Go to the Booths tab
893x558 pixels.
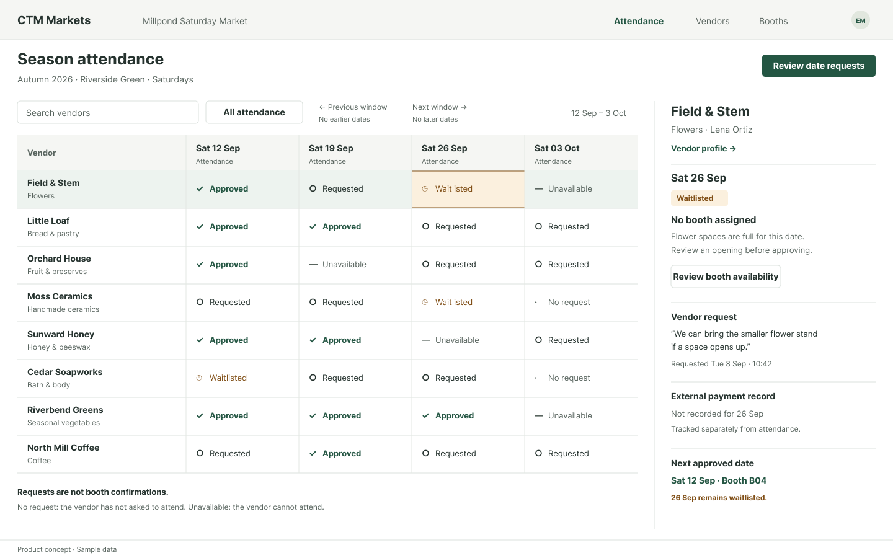pos(773,21)
